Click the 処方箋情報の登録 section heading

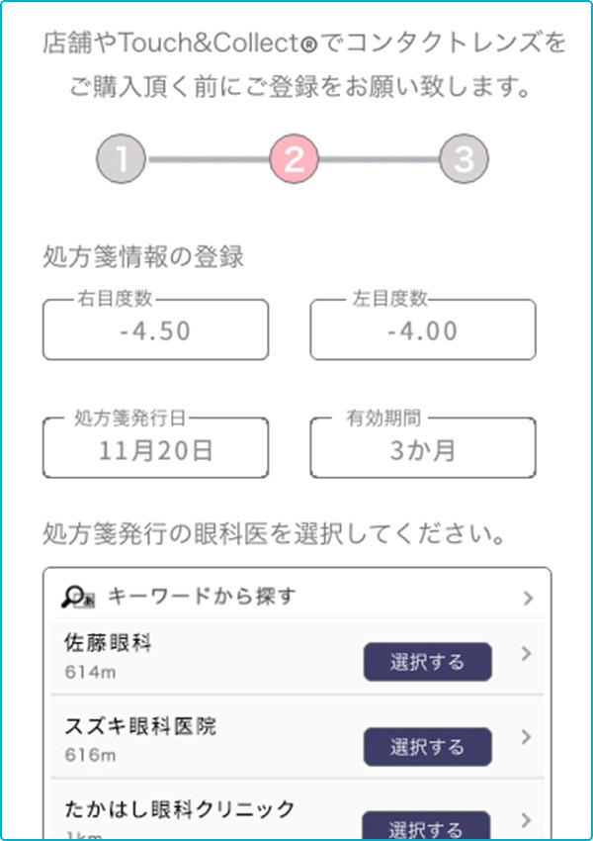144,257
